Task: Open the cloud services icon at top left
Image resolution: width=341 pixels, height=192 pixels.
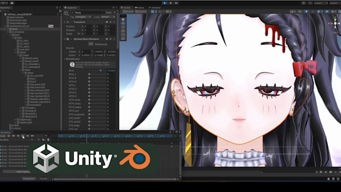Action: click(x=12, y=3)
